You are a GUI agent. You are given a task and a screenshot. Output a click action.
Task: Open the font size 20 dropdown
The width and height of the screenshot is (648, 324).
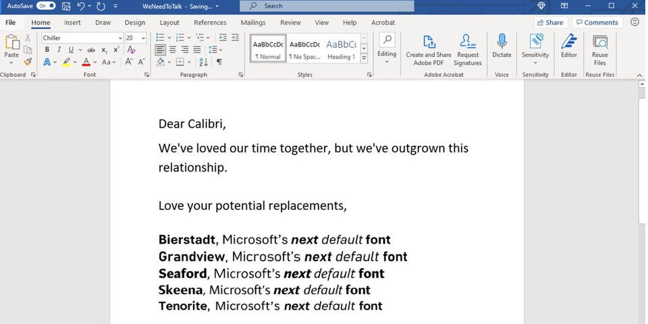pos(143,38)
